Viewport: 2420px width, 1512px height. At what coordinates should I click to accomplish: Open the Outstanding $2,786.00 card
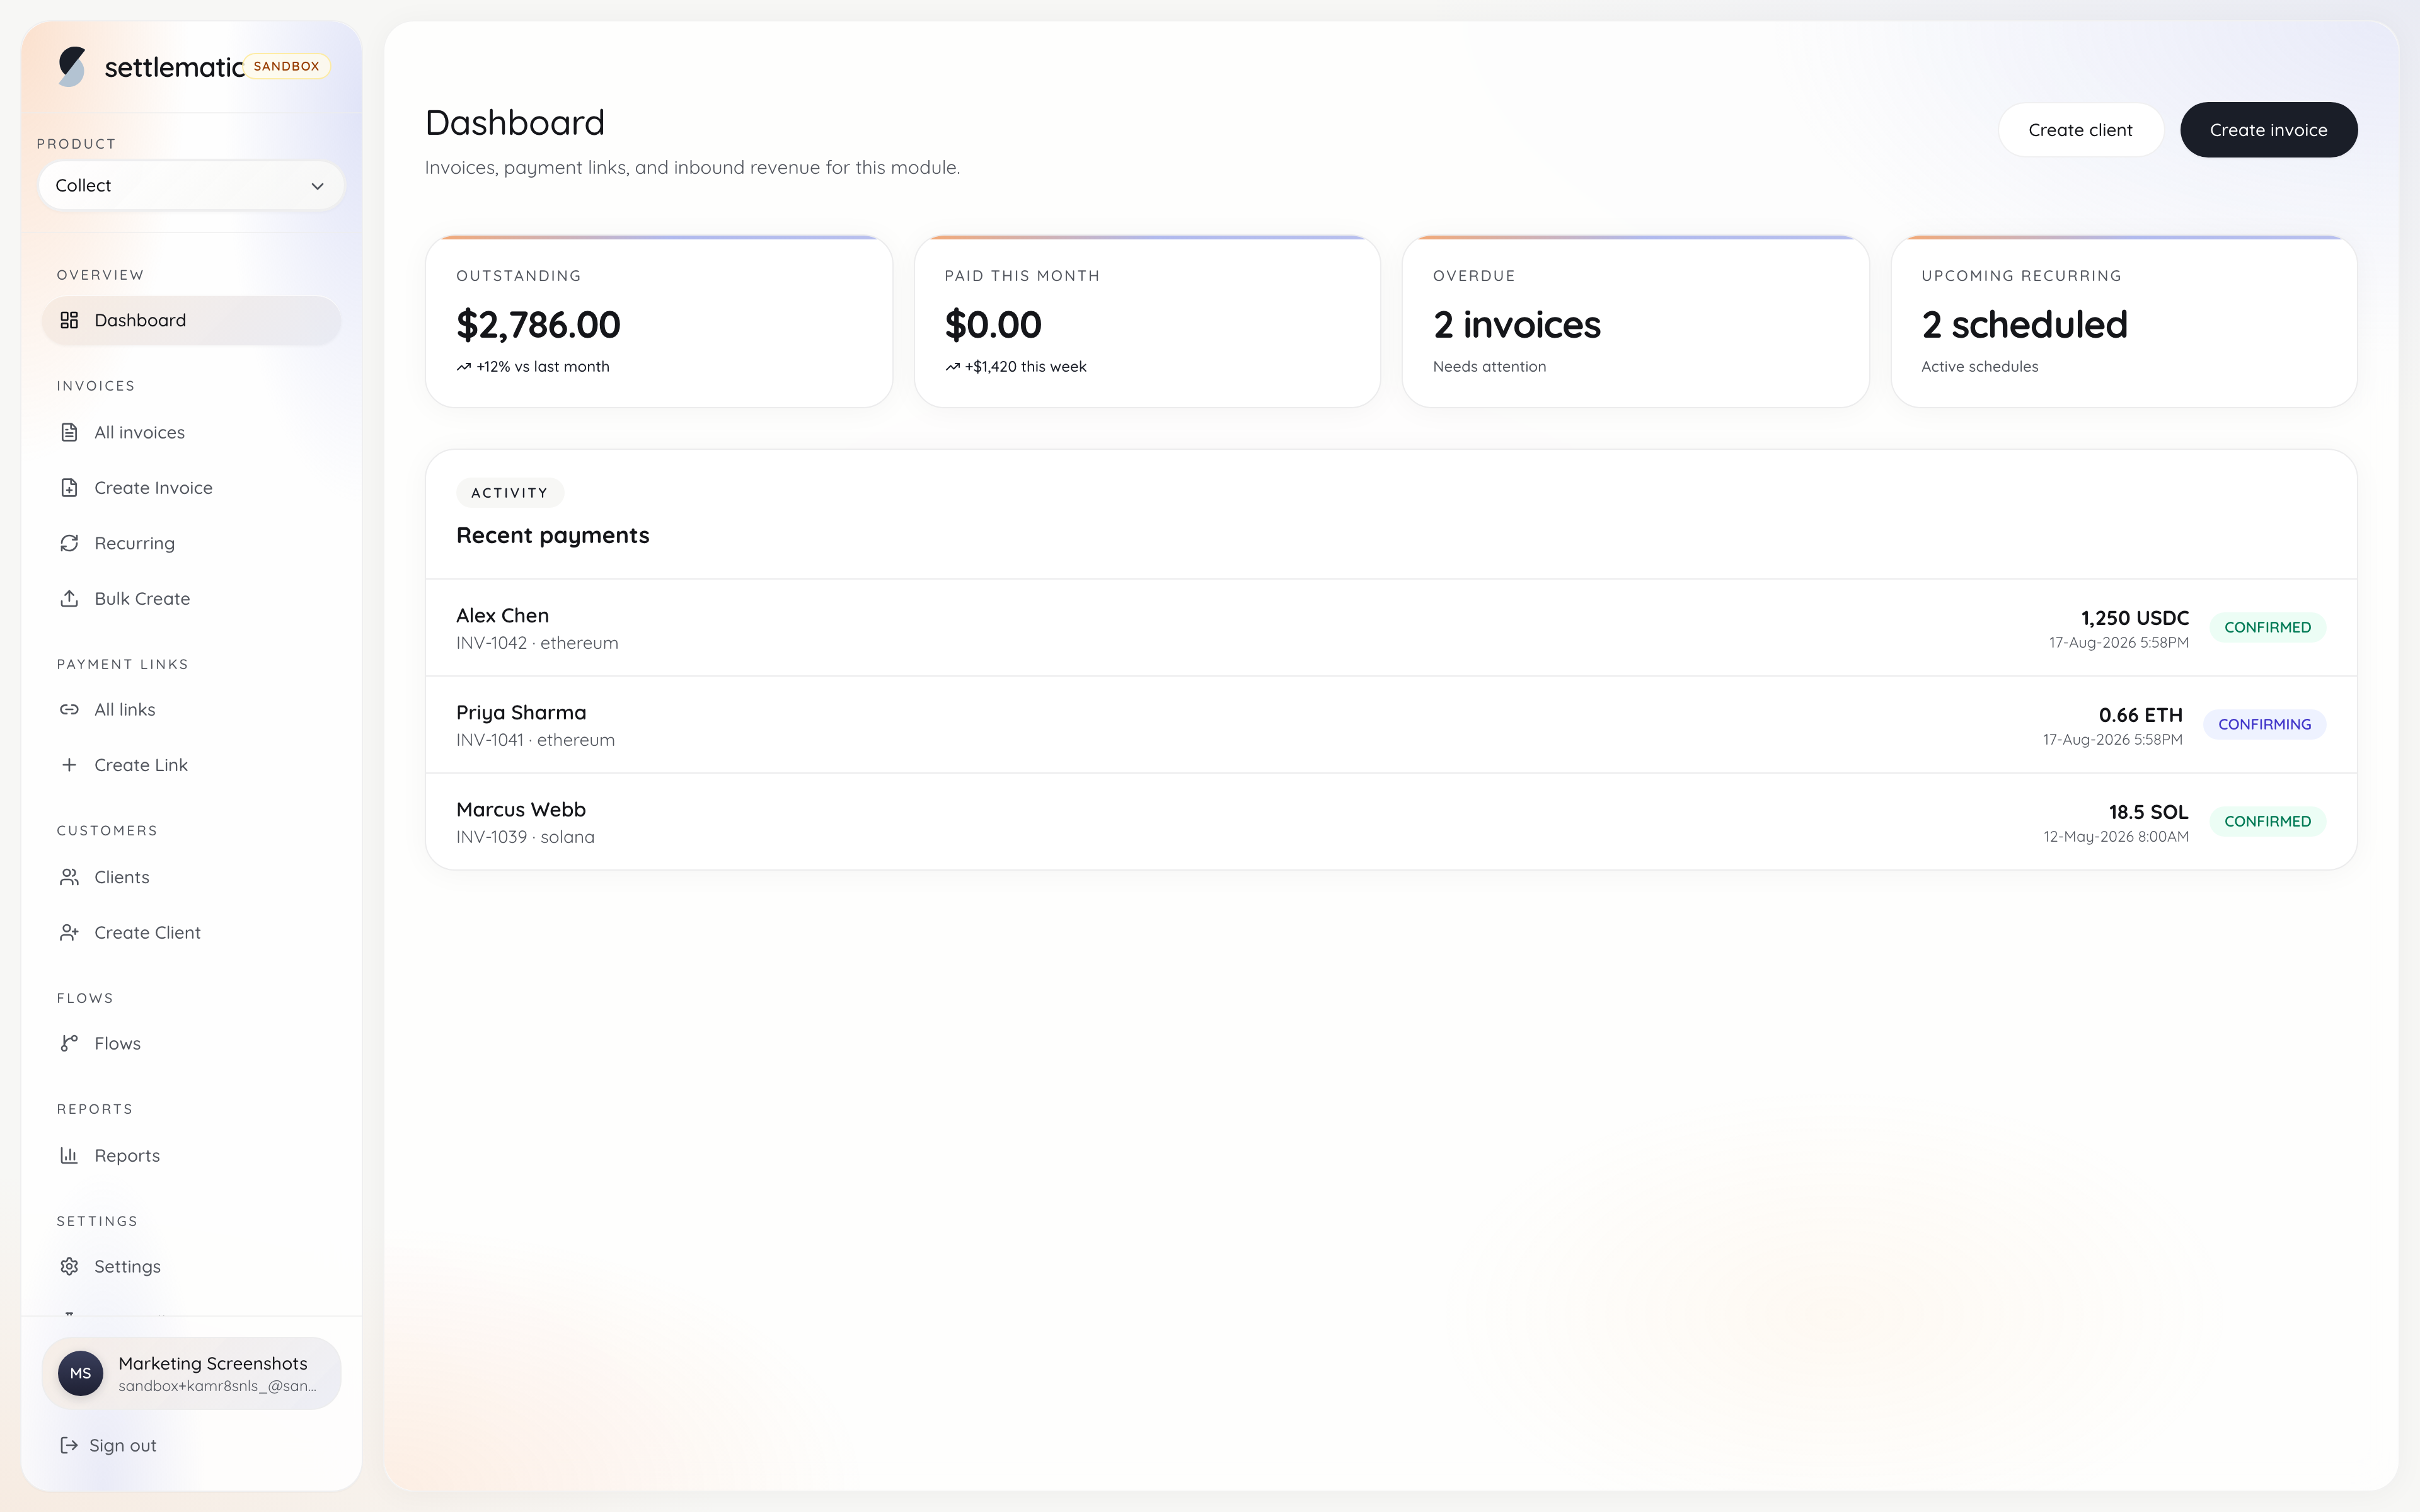[659, 322]
